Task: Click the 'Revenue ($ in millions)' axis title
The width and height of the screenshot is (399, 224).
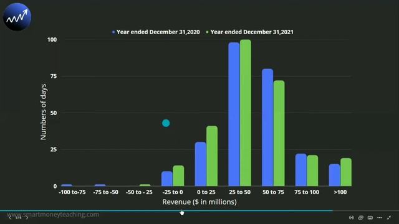Action: 199,202
